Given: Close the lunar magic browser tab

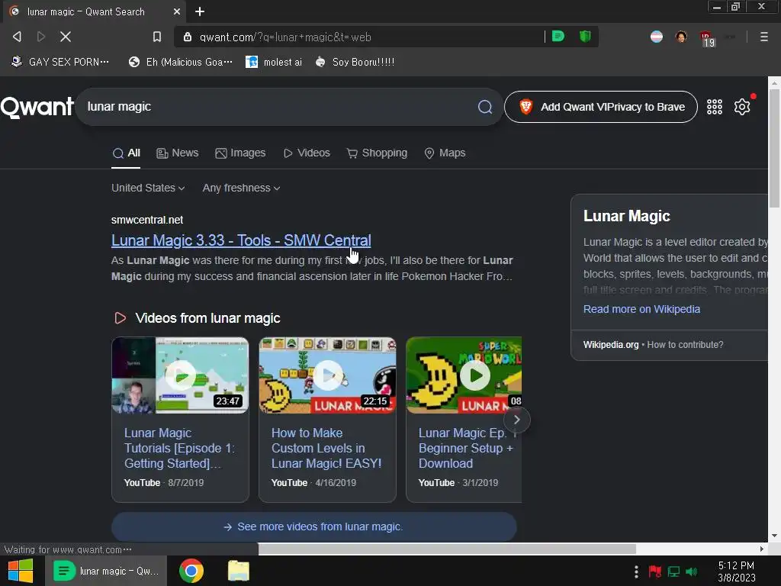Looking at the screenshot, I should pos(176,11).
